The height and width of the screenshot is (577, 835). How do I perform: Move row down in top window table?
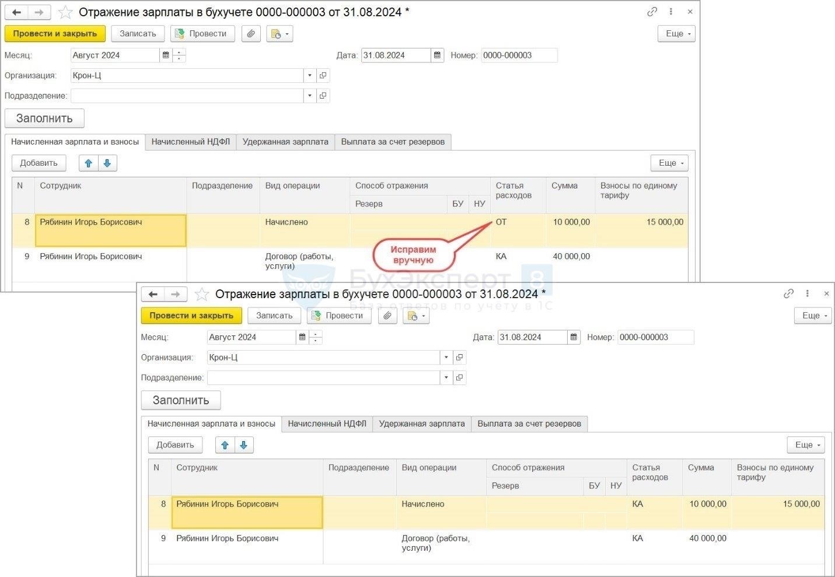click(x=107, y=163)
